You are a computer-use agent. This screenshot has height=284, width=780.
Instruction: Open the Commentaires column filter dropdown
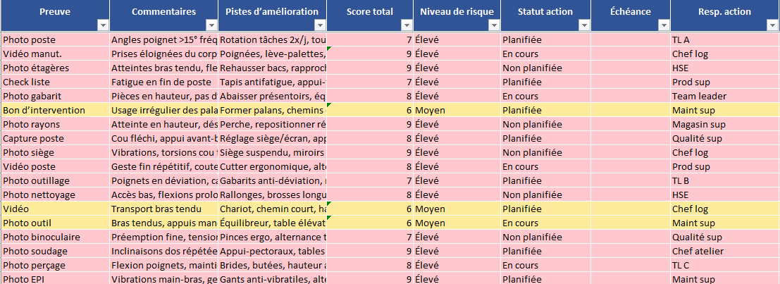click(x=211, y=25)
